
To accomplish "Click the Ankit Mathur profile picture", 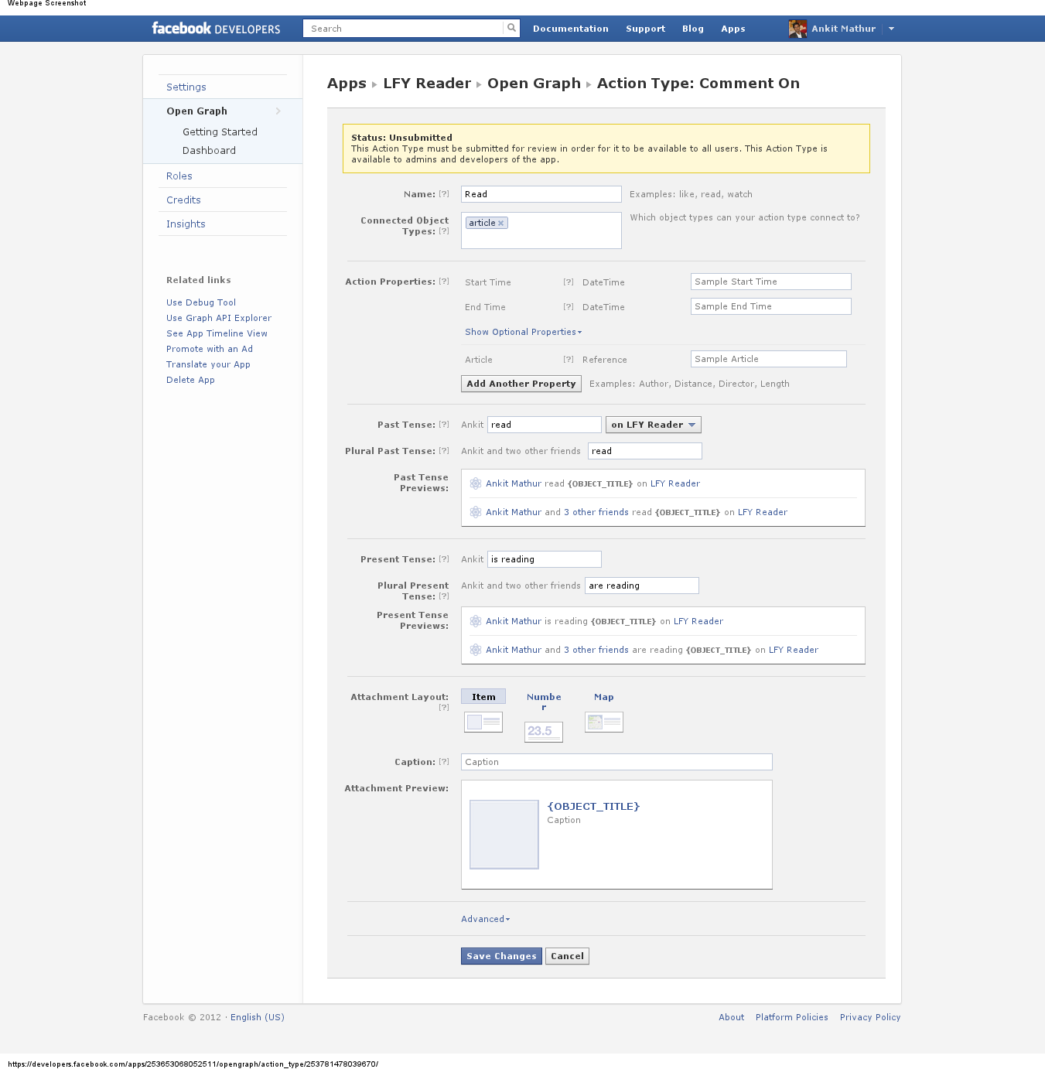I will [x=797, y=29].
